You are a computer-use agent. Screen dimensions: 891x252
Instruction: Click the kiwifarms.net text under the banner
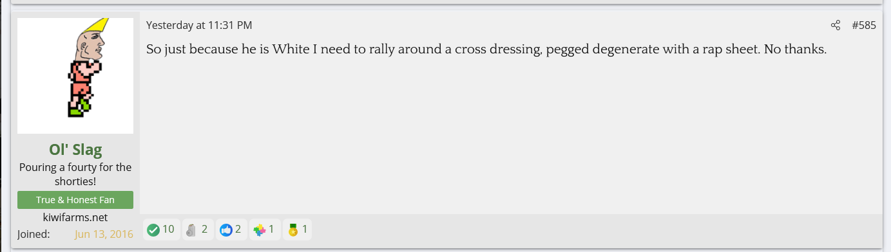point(75,217)
